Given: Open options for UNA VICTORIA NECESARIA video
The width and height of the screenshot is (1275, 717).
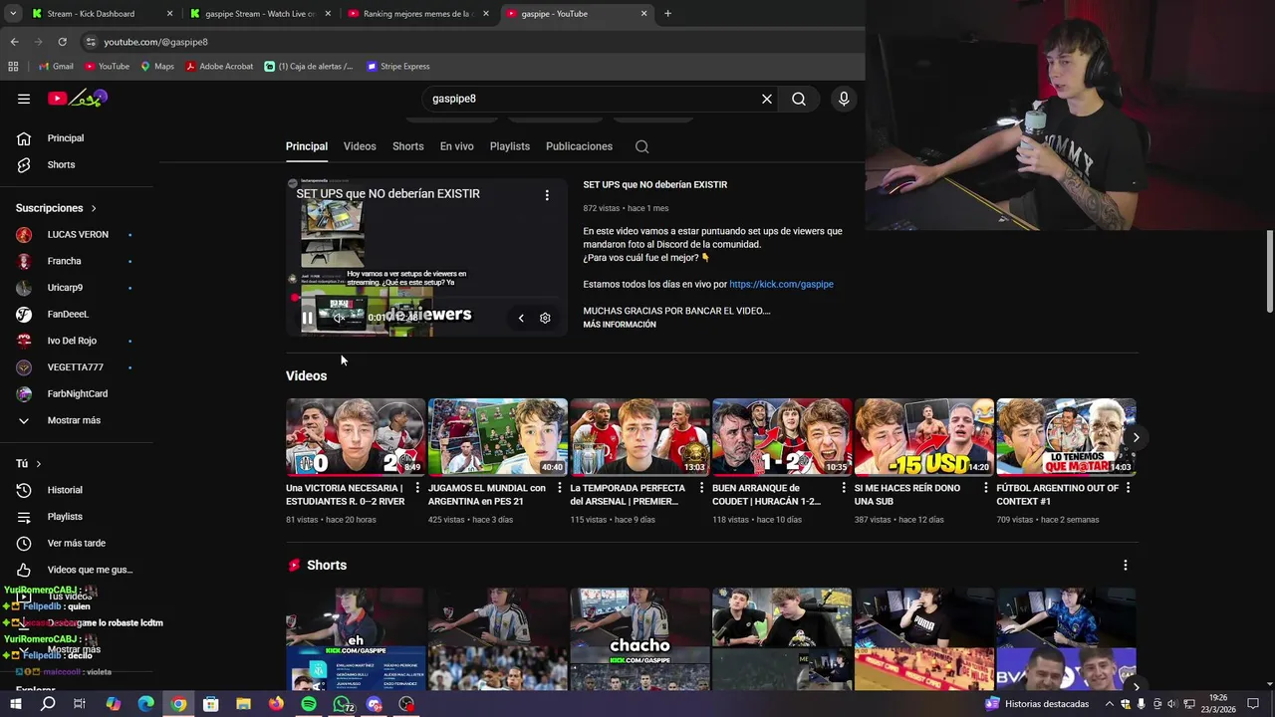Looking at the screenshot, I should [417, 488].
